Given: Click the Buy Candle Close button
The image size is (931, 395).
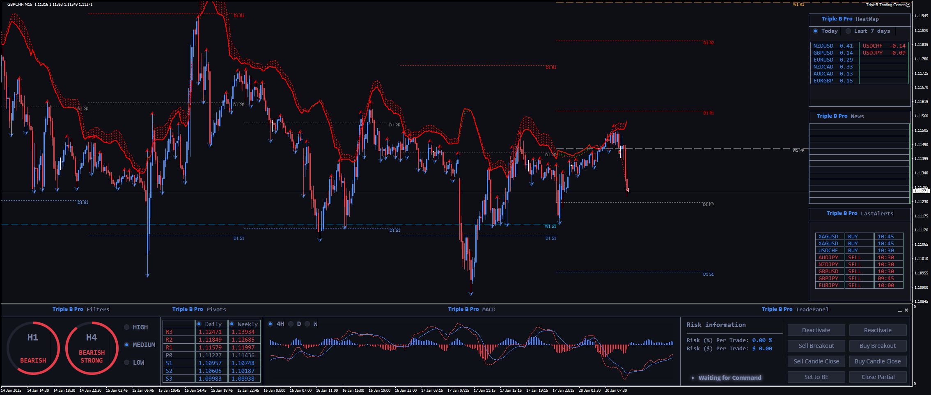Looking at the screenshot, I should [x=878, y=361].
